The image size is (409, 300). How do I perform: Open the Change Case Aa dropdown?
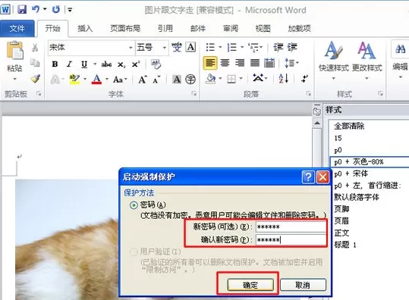pyautogui.click(x=120, y=80)
